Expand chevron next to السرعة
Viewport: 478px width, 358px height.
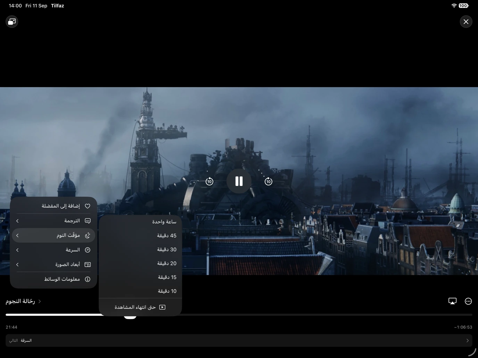click(17, 250)
